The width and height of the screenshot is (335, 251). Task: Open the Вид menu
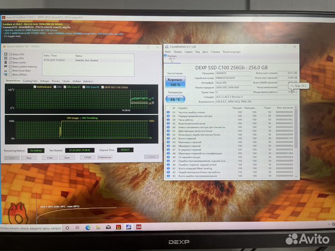coord(198,52)
